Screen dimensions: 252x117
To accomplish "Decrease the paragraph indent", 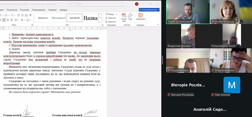I will click(x=18, y=15).
